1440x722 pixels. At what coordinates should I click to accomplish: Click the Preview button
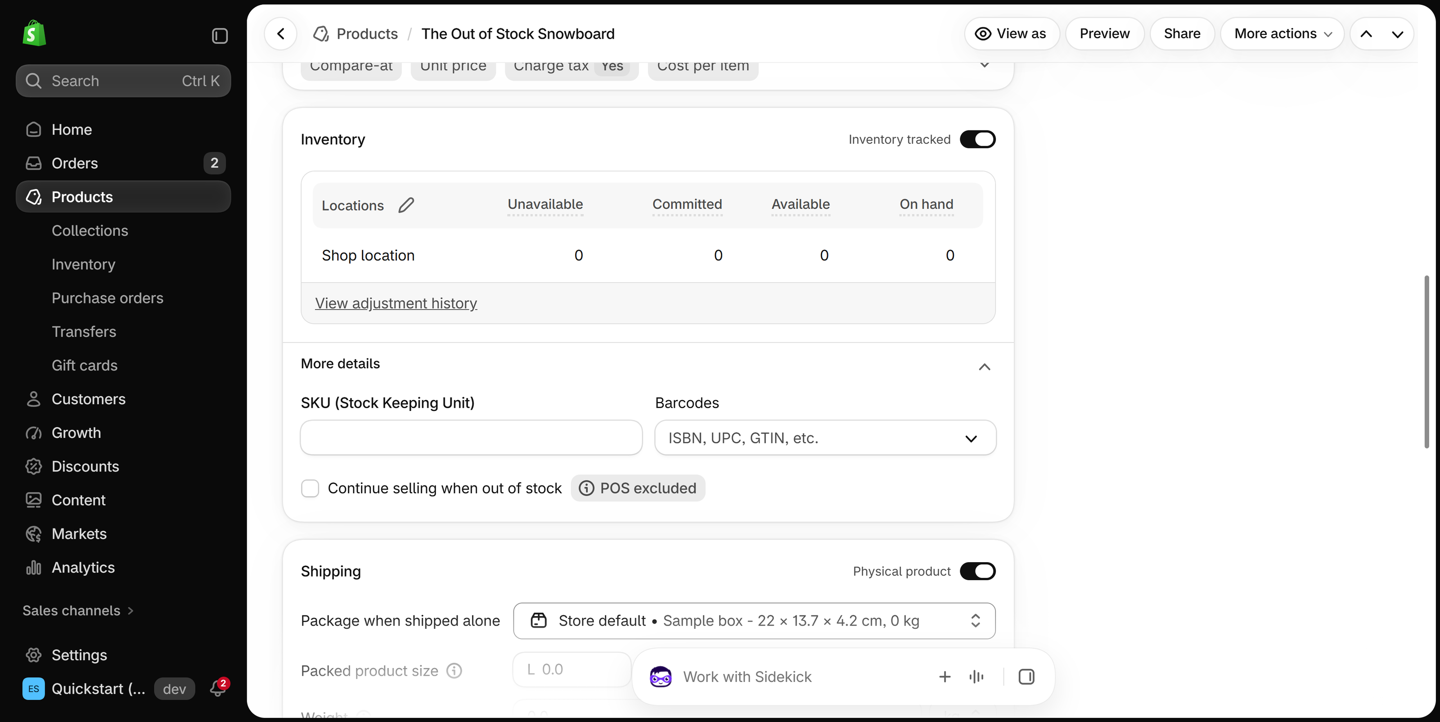click(1105, 34)
